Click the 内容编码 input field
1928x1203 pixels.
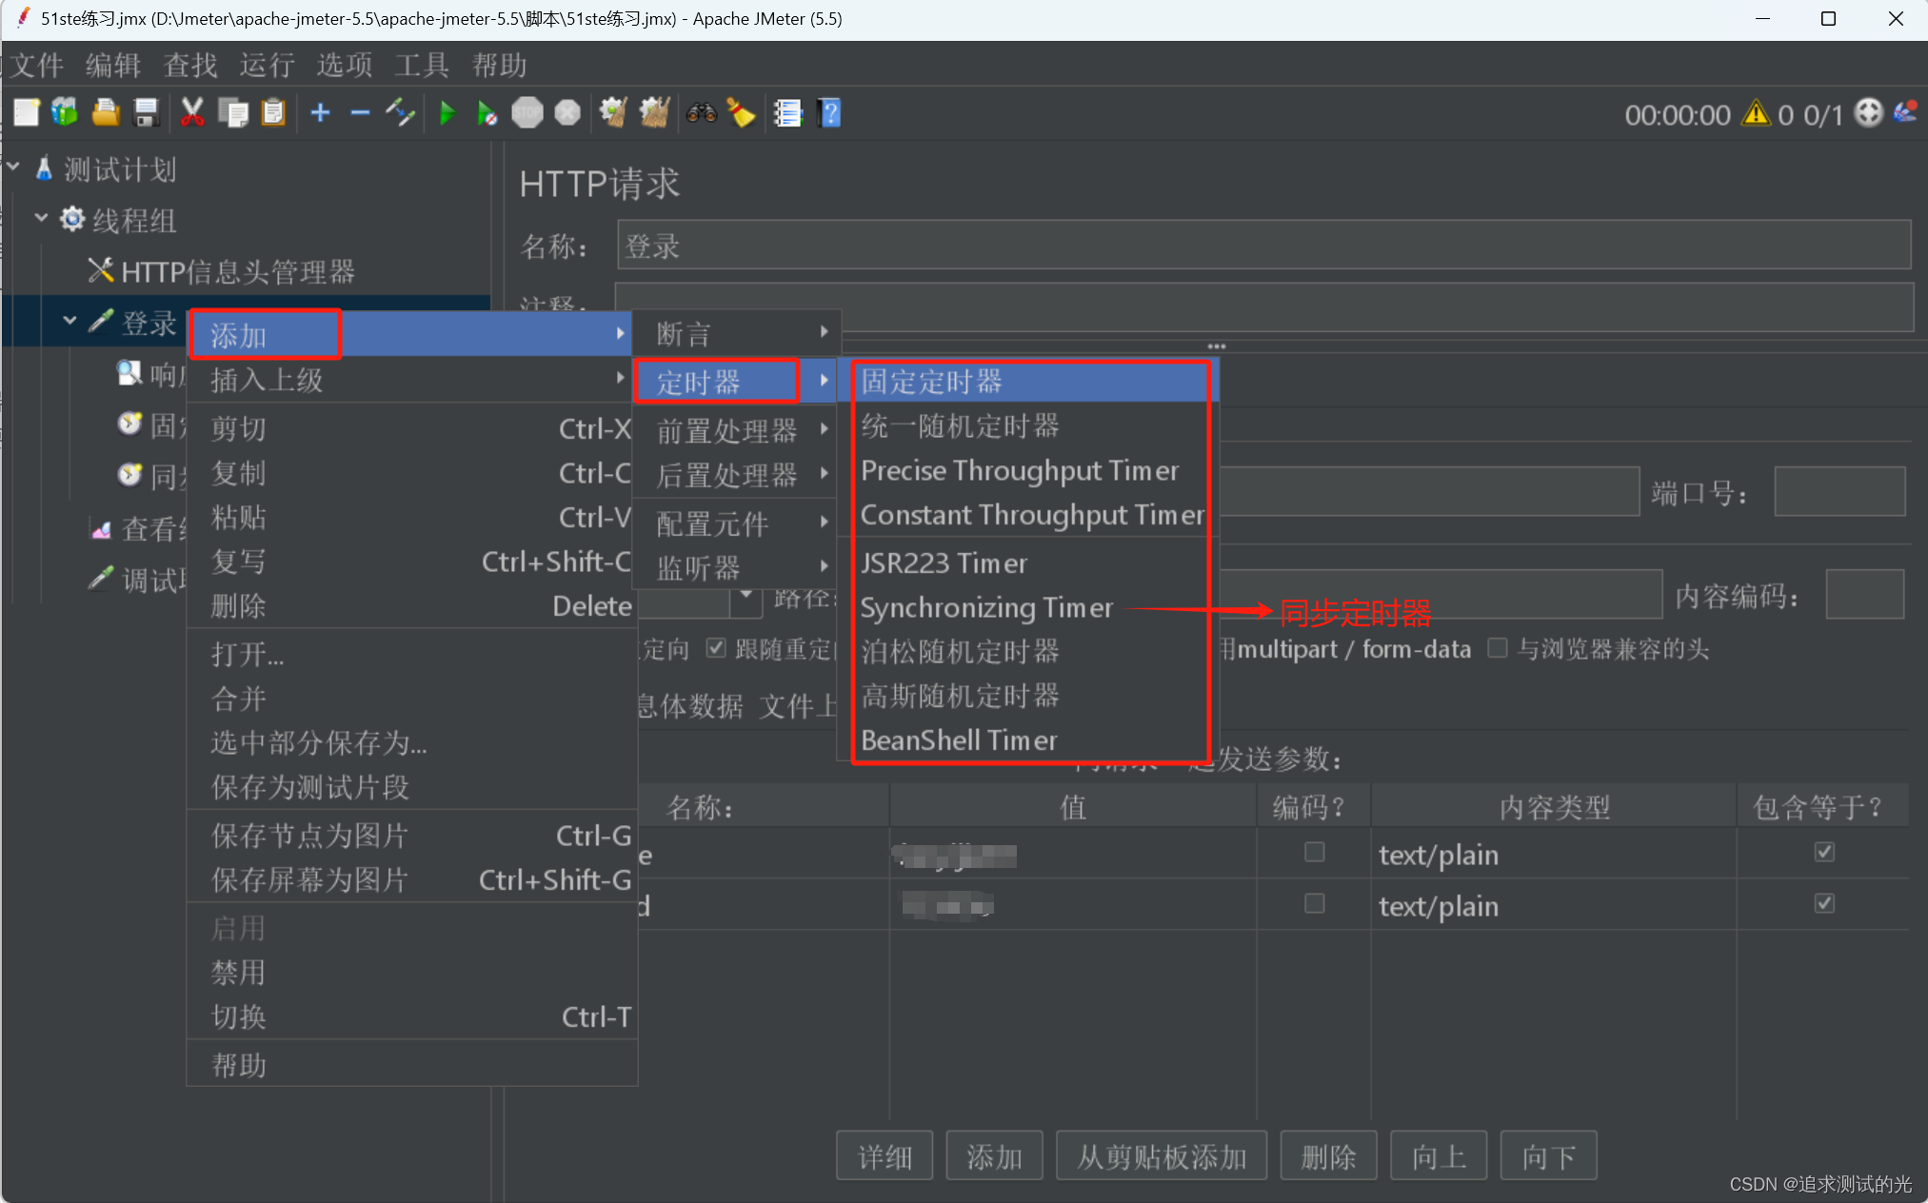1864,595
